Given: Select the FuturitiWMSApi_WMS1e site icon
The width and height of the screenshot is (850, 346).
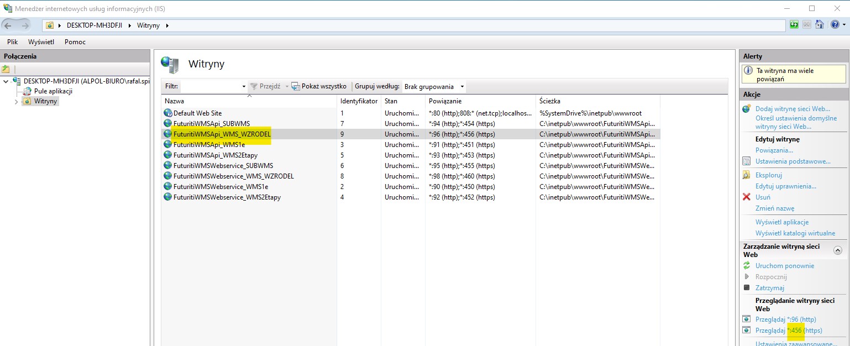Looking at the screenshot, I should 168,144.
